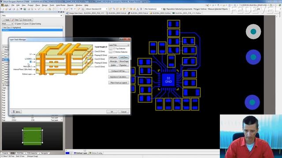Select the first Prepreg (0.32mm) label
This screenshot has width=282, height=158.
tap(101, 55)
